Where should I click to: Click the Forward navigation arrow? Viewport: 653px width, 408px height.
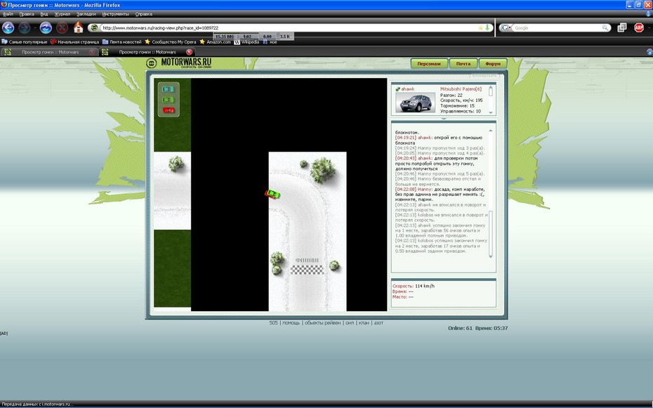(x=25, y=28)
